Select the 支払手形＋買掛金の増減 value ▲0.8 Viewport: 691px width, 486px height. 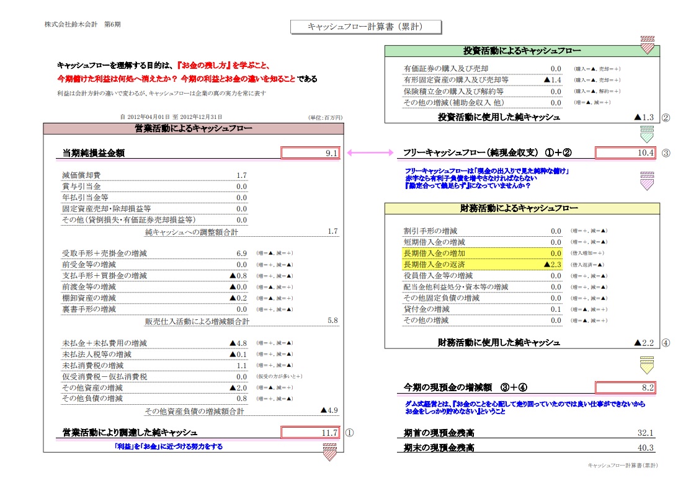[238, 276]
